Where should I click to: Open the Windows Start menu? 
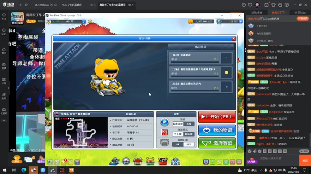tap(4, 170)
